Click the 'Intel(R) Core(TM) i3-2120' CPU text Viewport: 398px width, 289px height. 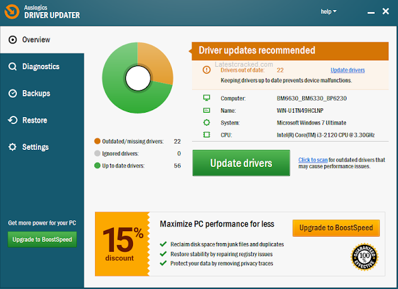click(326, 135)
